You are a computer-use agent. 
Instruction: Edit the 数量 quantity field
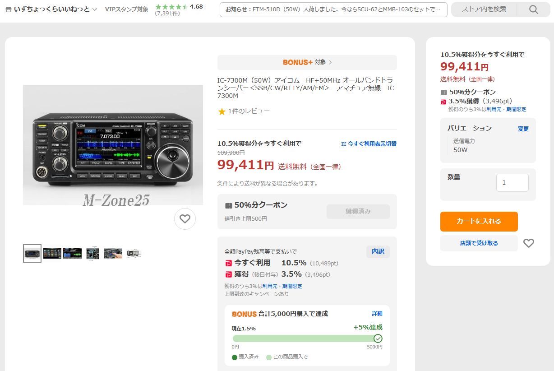[x=512, y=183]
